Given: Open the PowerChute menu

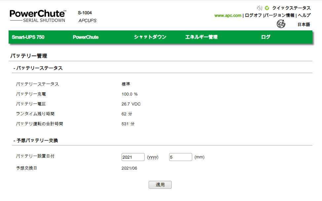Looking at the screenshot, I should (86, 37).
